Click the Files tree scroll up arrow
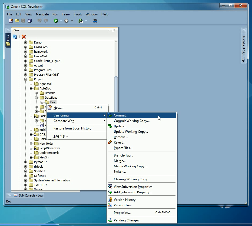252x226 pixels. (x=116, y=42)
